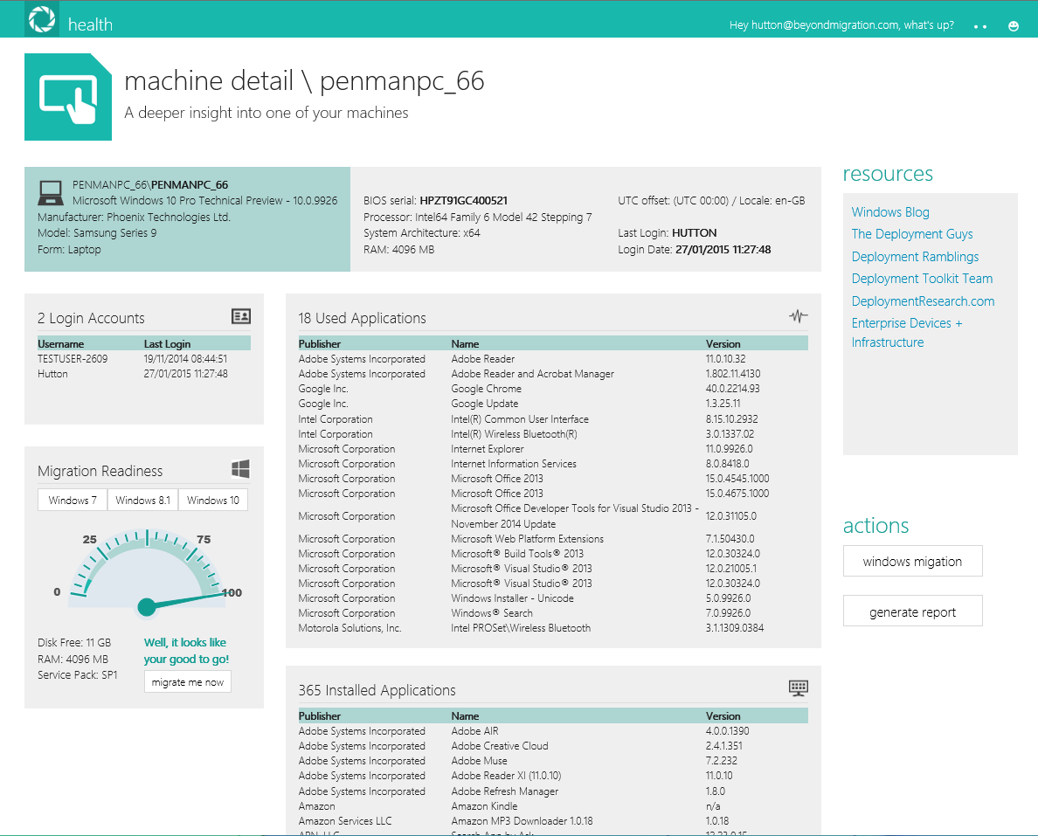Viewport: 1038px width, 836px height.
Task: Click the readiness gauge needle hub
Action: 146,606
